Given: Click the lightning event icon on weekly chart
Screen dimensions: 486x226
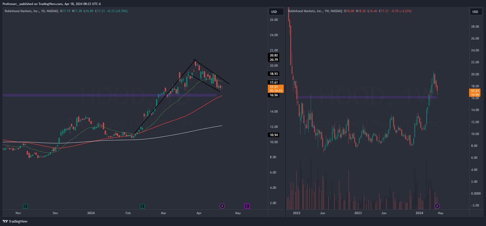Looking at the screenshot, I should coord(437,206).
